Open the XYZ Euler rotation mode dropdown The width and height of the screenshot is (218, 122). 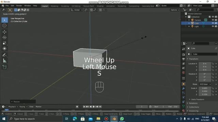click(x=205, y=84)
